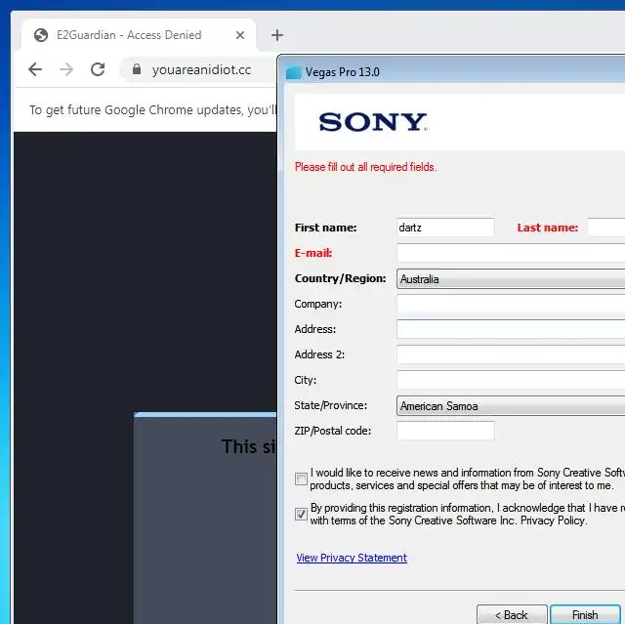Click the E-mail input field
Viewport: 625px width, 624px height.
[x=511, y=253]
